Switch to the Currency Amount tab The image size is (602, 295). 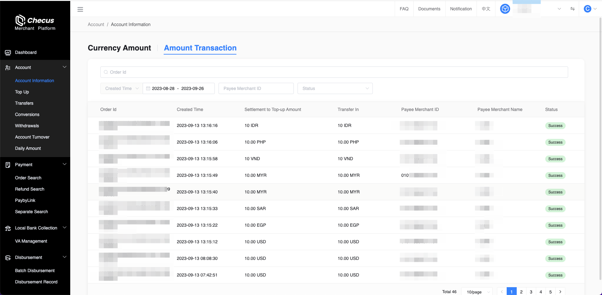(119, 48)
